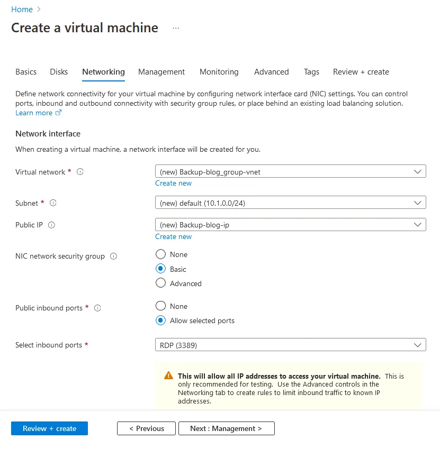Viewport: 440px width, 449px height.
Task: Click the Public IP info icon
Action: 52,225
